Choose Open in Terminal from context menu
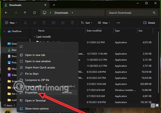The height and width of the screenshot is (113, 161). (x=35, y=101)
